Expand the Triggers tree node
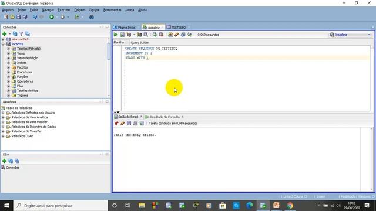Viewport: 376px width, 211px height. click(x=8, y=96)
